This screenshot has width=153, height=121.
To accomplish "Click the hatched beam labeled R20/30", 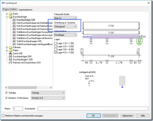I will tap(112, 37).
